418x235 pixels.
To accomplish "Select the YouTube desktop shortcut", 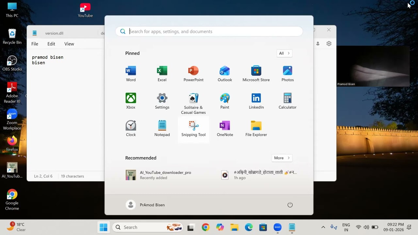I will point(85,10).
